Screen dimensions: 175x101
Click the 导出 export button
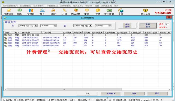(x=87, y=94)
